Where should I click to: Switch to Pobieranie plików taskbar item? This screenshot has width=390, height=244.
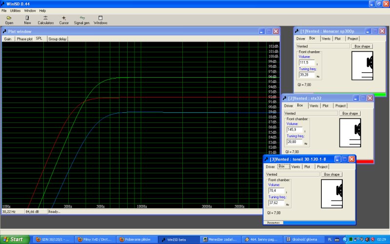pos(137,239)
